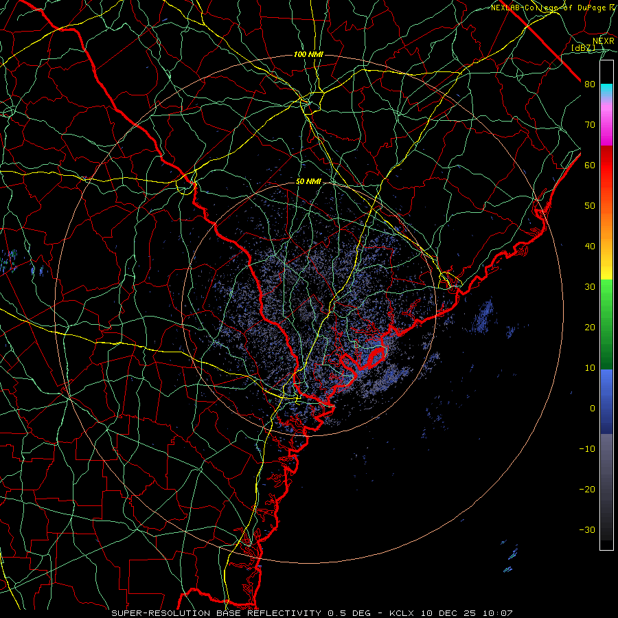The height and width of the screenshot is (618, 618).
Task: Click the Super-Resolution Base Reflectivity caption text
Action: pos(216,613)
